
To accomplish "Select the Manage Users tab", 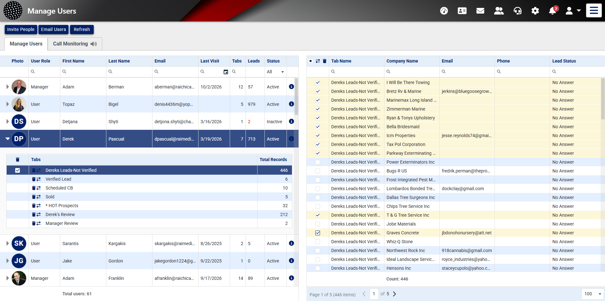I will pyautogui.click(x=26, y=44).
